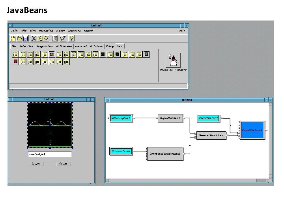The image size is (284, 213).
Task: Open the Import menu
Action: 60,31
